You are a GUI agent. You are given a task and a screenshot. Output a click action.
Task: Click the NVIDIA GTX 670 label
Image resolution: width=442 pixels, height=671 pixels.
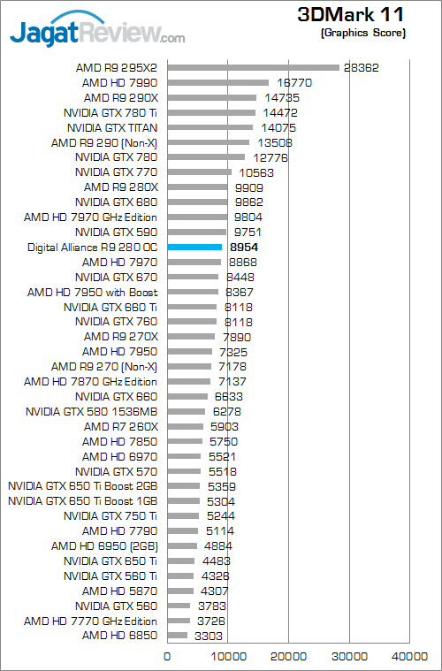click(117, 278)
